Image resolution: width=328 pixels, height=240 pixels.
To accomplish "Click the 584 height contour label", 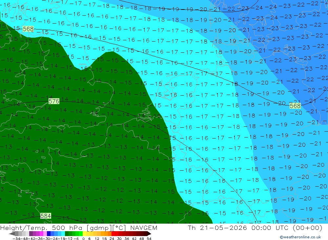I will point(46,216).
